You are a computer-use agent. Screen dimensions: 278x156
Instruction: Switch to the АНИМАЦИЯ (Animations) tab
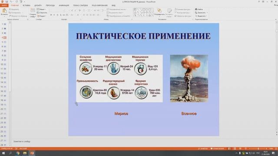pyautogui.click(x=64, y=6)
